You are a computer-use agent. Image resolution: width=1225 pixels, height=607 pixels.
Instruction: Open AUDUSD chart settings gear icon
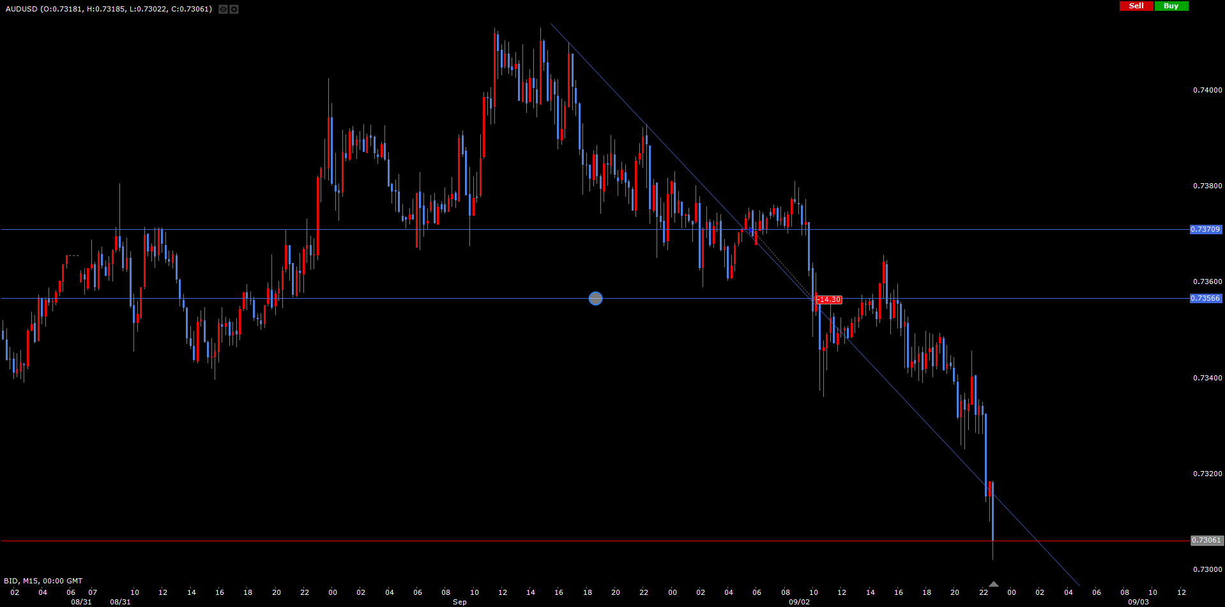tap(234, 9)
